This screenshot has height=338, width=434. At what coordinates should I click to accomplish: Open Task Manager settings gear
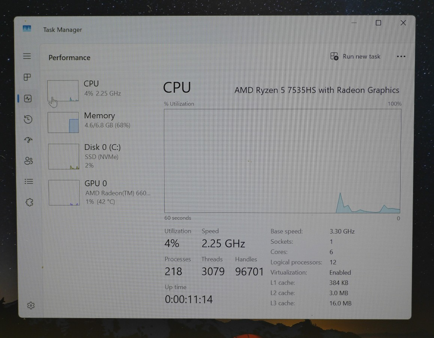point(31,305)
